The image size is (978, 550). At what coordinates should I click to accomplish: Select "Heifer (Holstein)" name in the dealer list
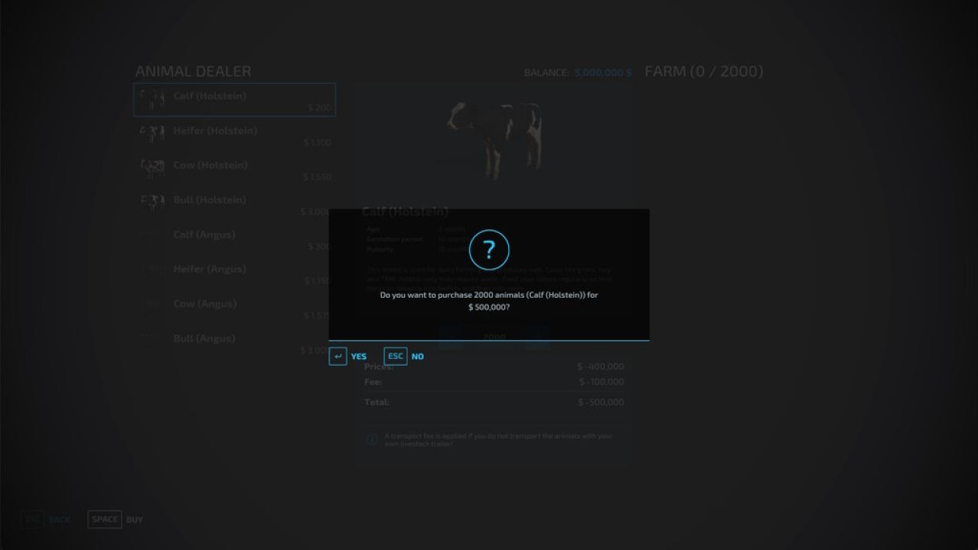click(x=215, y=131)
